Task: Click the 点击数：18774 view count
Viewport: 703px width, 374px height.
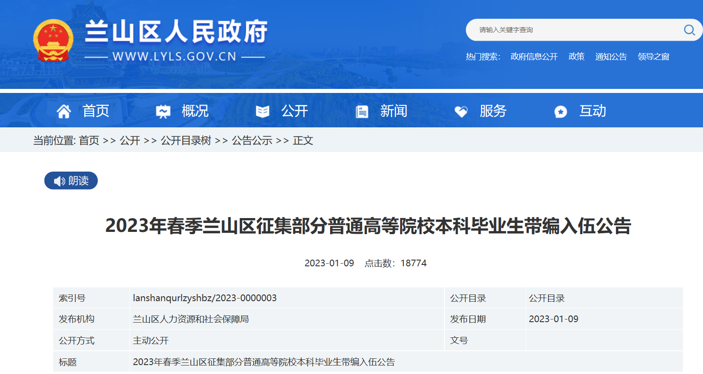Action: tap(395, 263)
